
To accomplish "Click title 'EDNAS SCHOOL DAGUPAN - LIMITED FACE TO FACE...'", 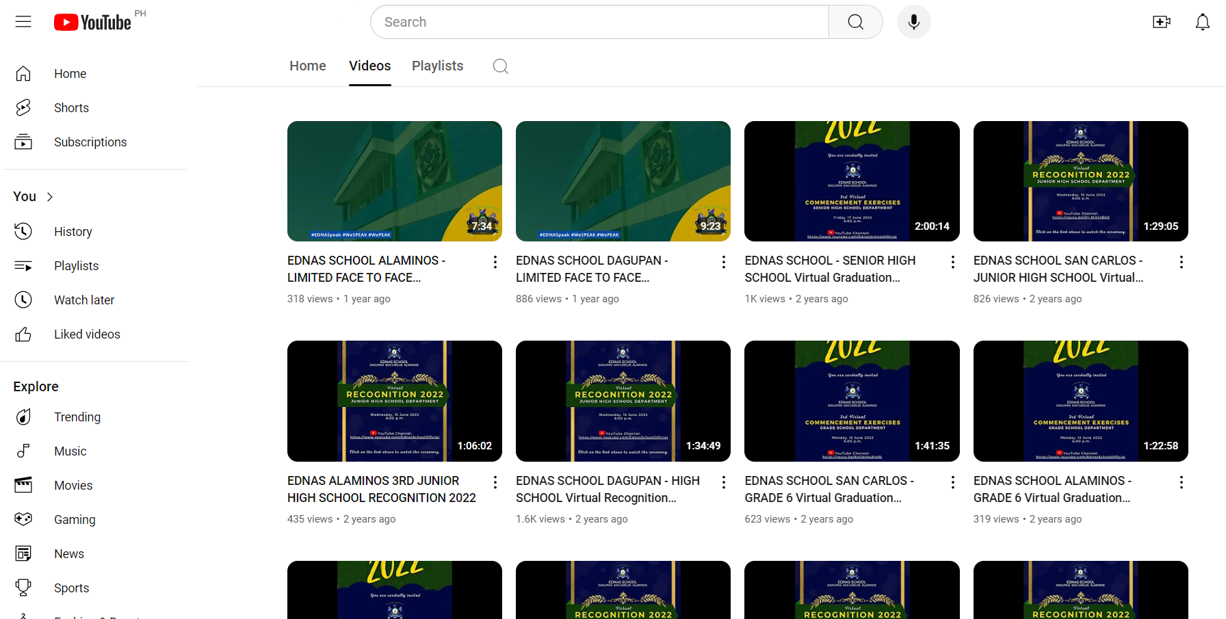I will [592, 269].
